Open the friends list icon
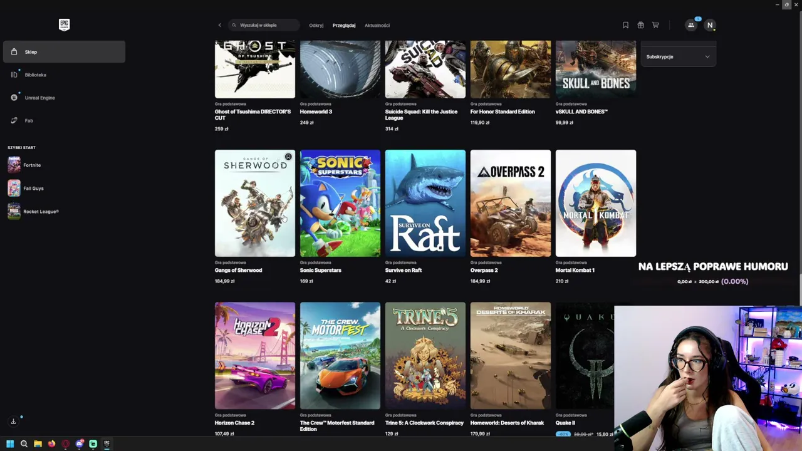 [691, 25]
